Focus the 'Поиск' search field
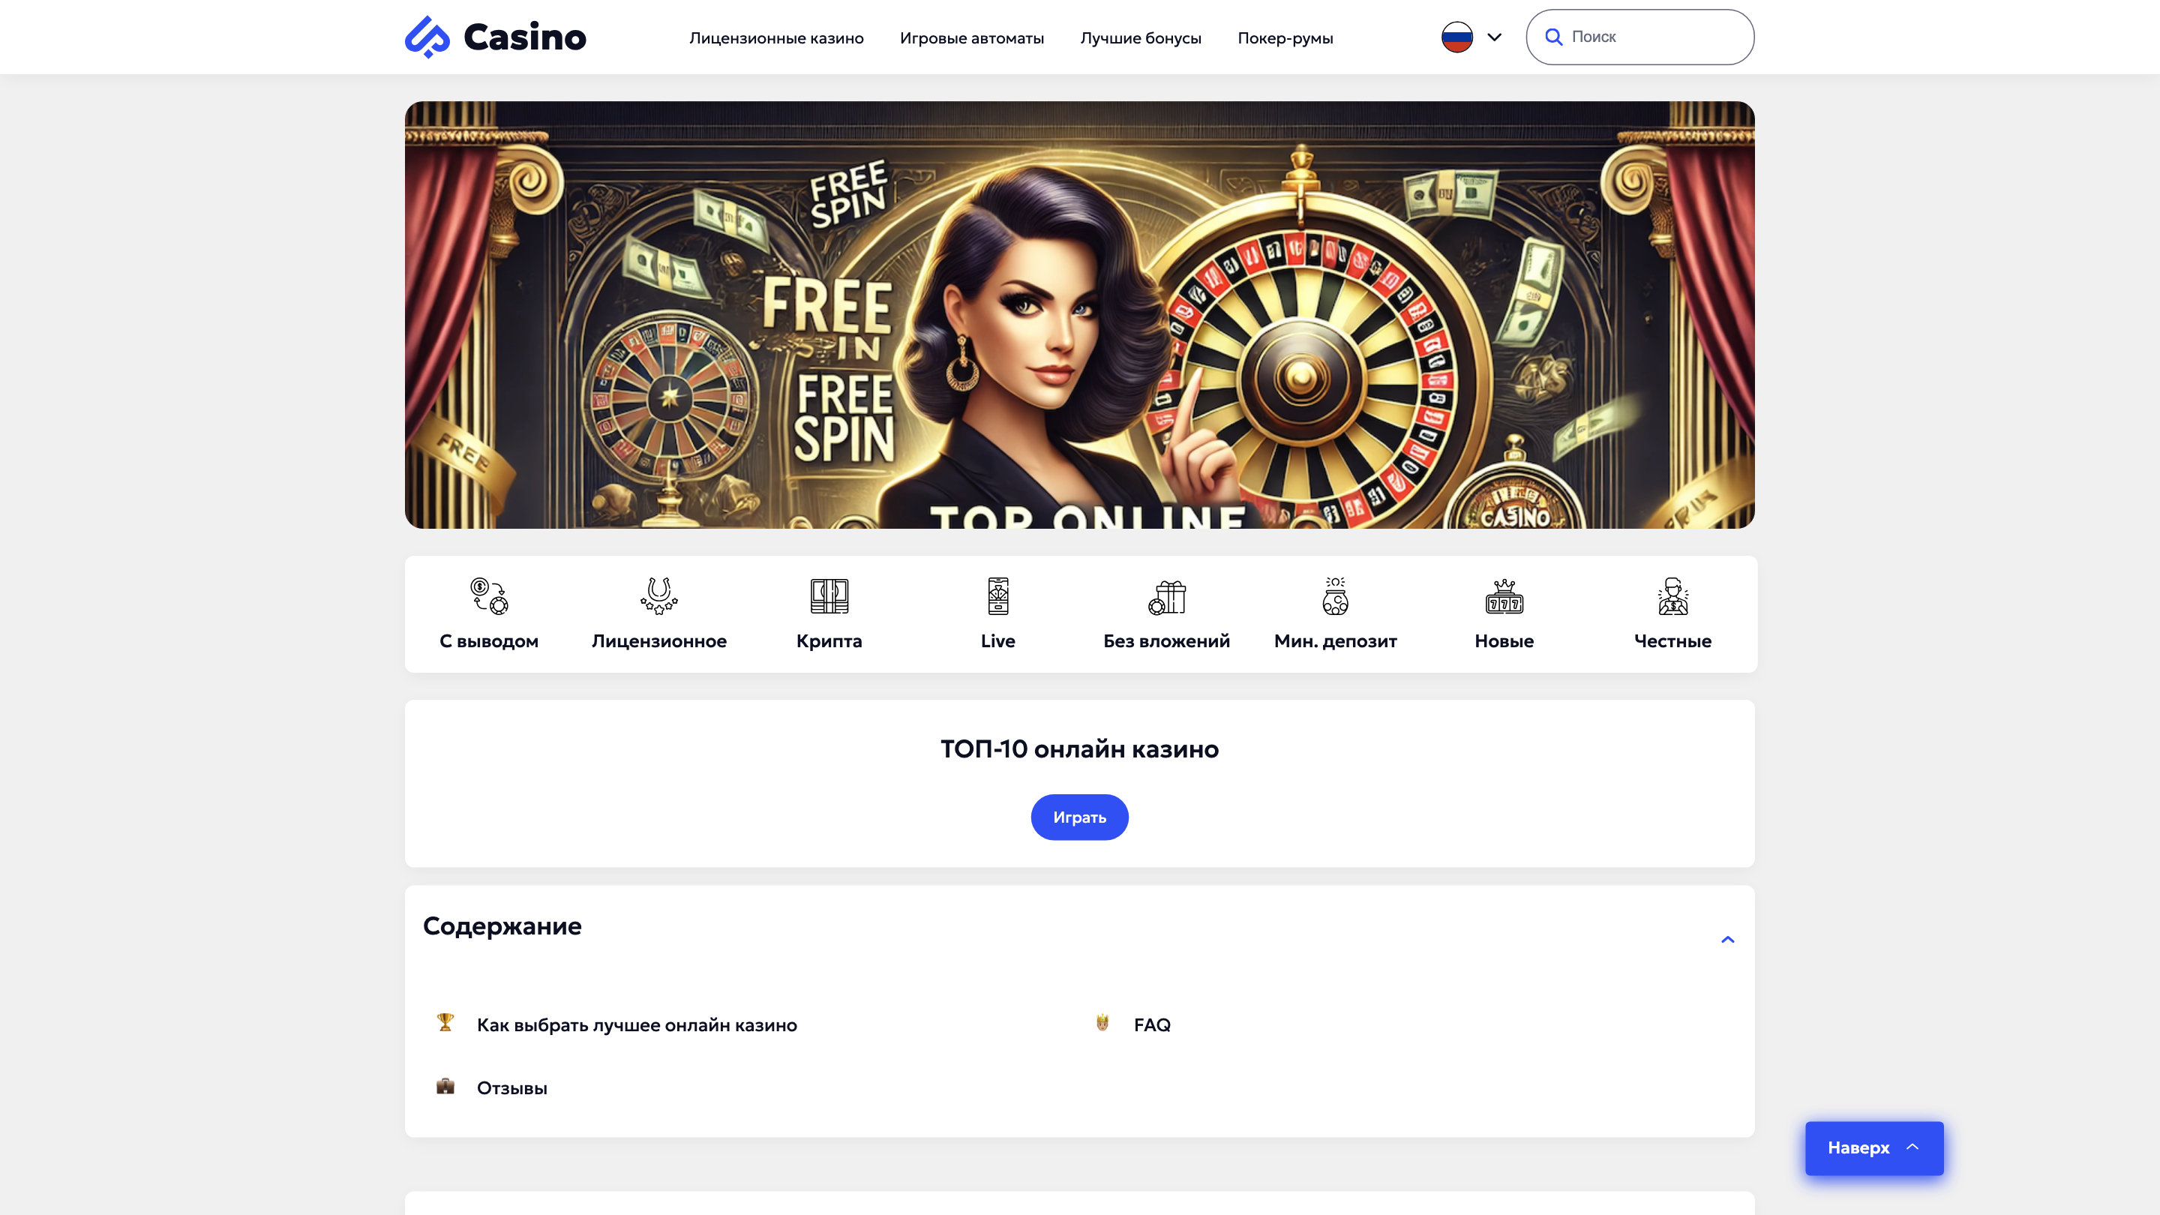 (1651, 37)
